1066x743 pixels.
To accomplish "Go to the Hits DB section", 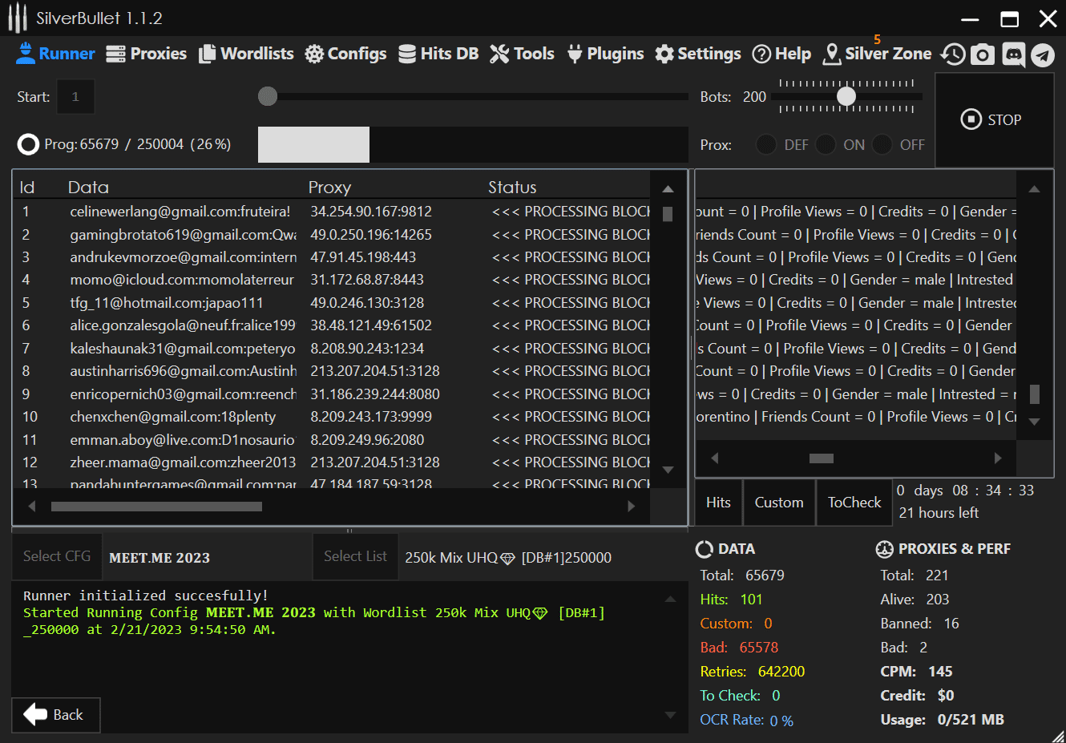I will pos(438,54).
